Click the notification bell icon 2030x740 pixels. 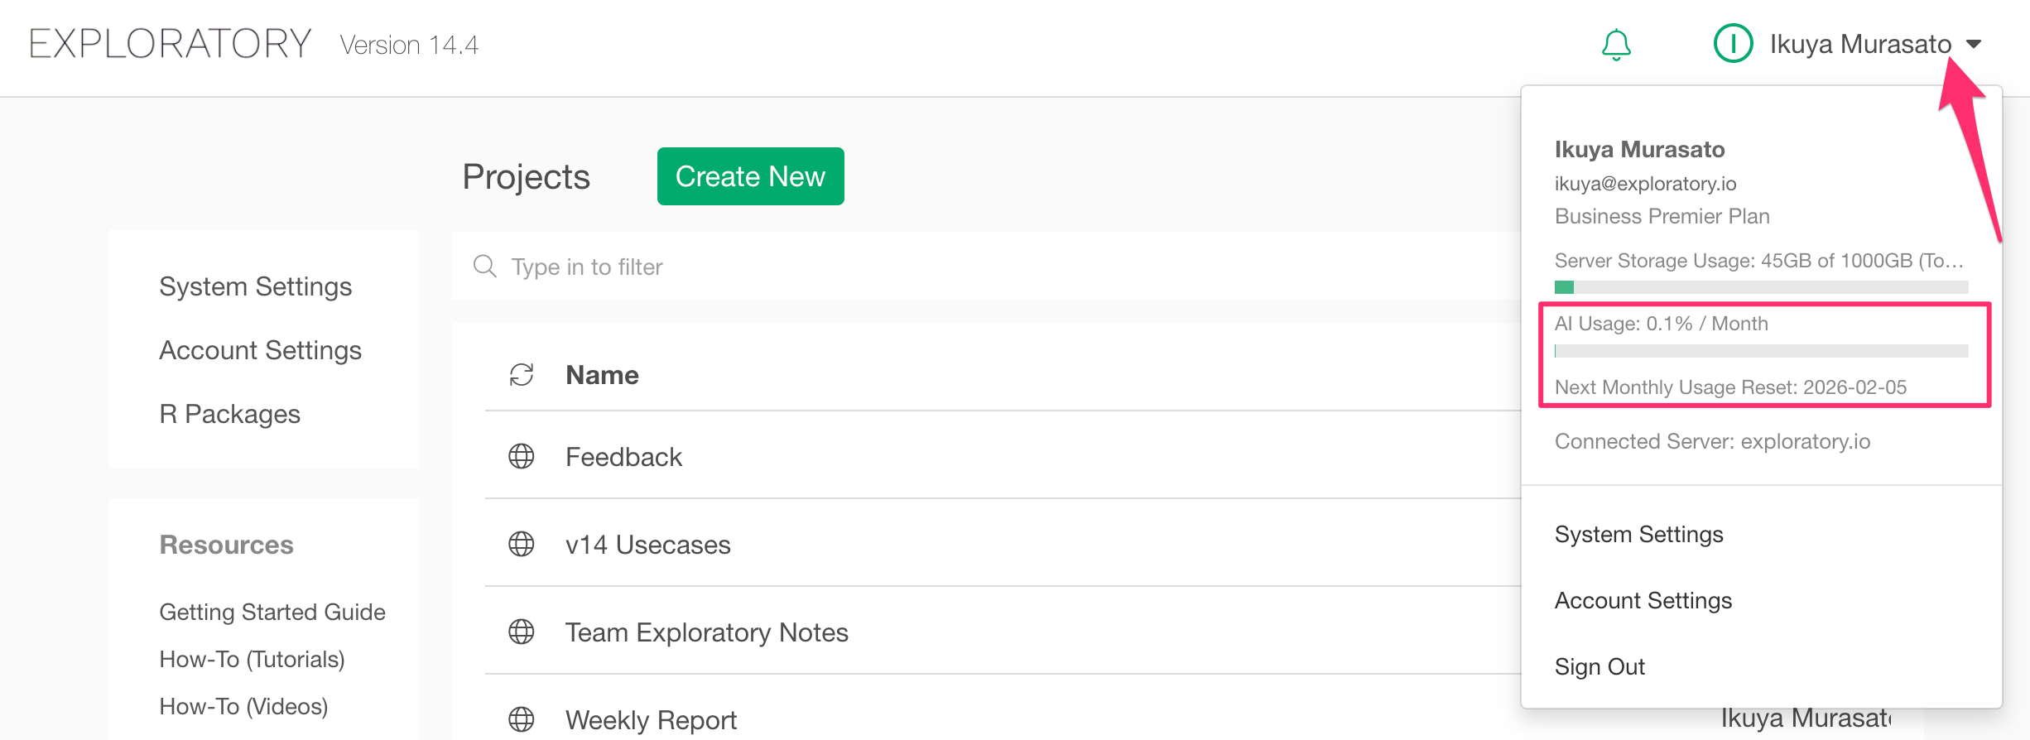tap(1615, 45)
